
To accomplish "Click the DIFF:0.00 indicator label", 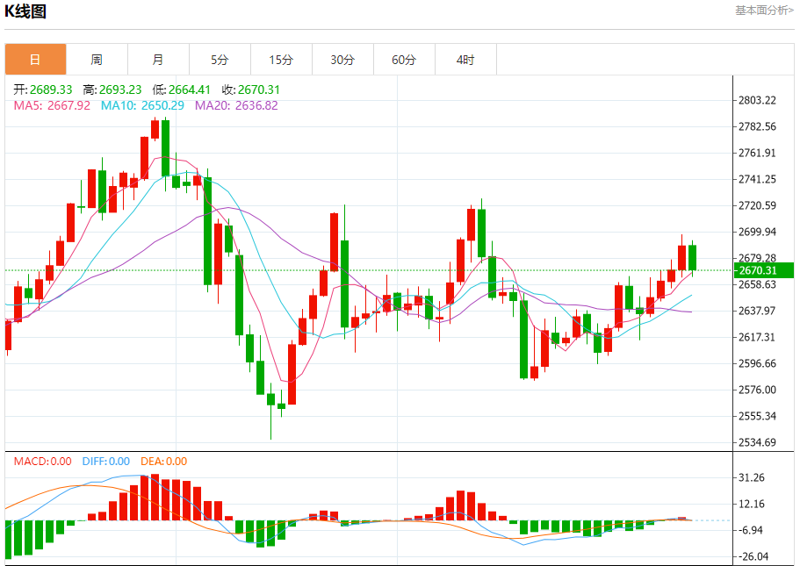I will point(106,462).
